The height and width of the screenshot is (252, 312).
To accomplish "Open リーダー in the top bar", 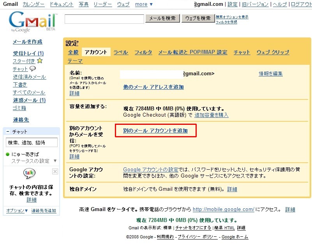I will pos(103,4).
